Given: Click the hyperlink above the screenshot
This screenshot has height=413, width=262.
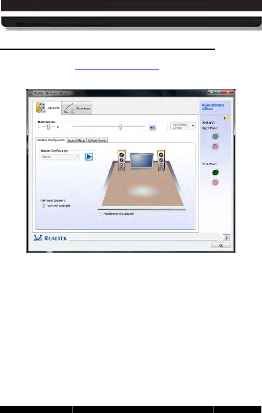Looking at the screenshot, I should (x=117, y=68).
